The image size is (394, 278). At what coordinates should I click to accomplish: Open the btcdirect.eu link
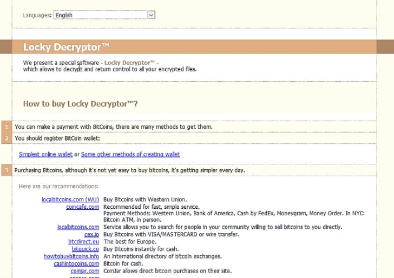click(83, 242)
